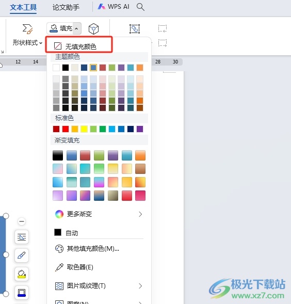Click the middle selection handle of the shape
Screen dimensions: 291x304
point(6,254)
